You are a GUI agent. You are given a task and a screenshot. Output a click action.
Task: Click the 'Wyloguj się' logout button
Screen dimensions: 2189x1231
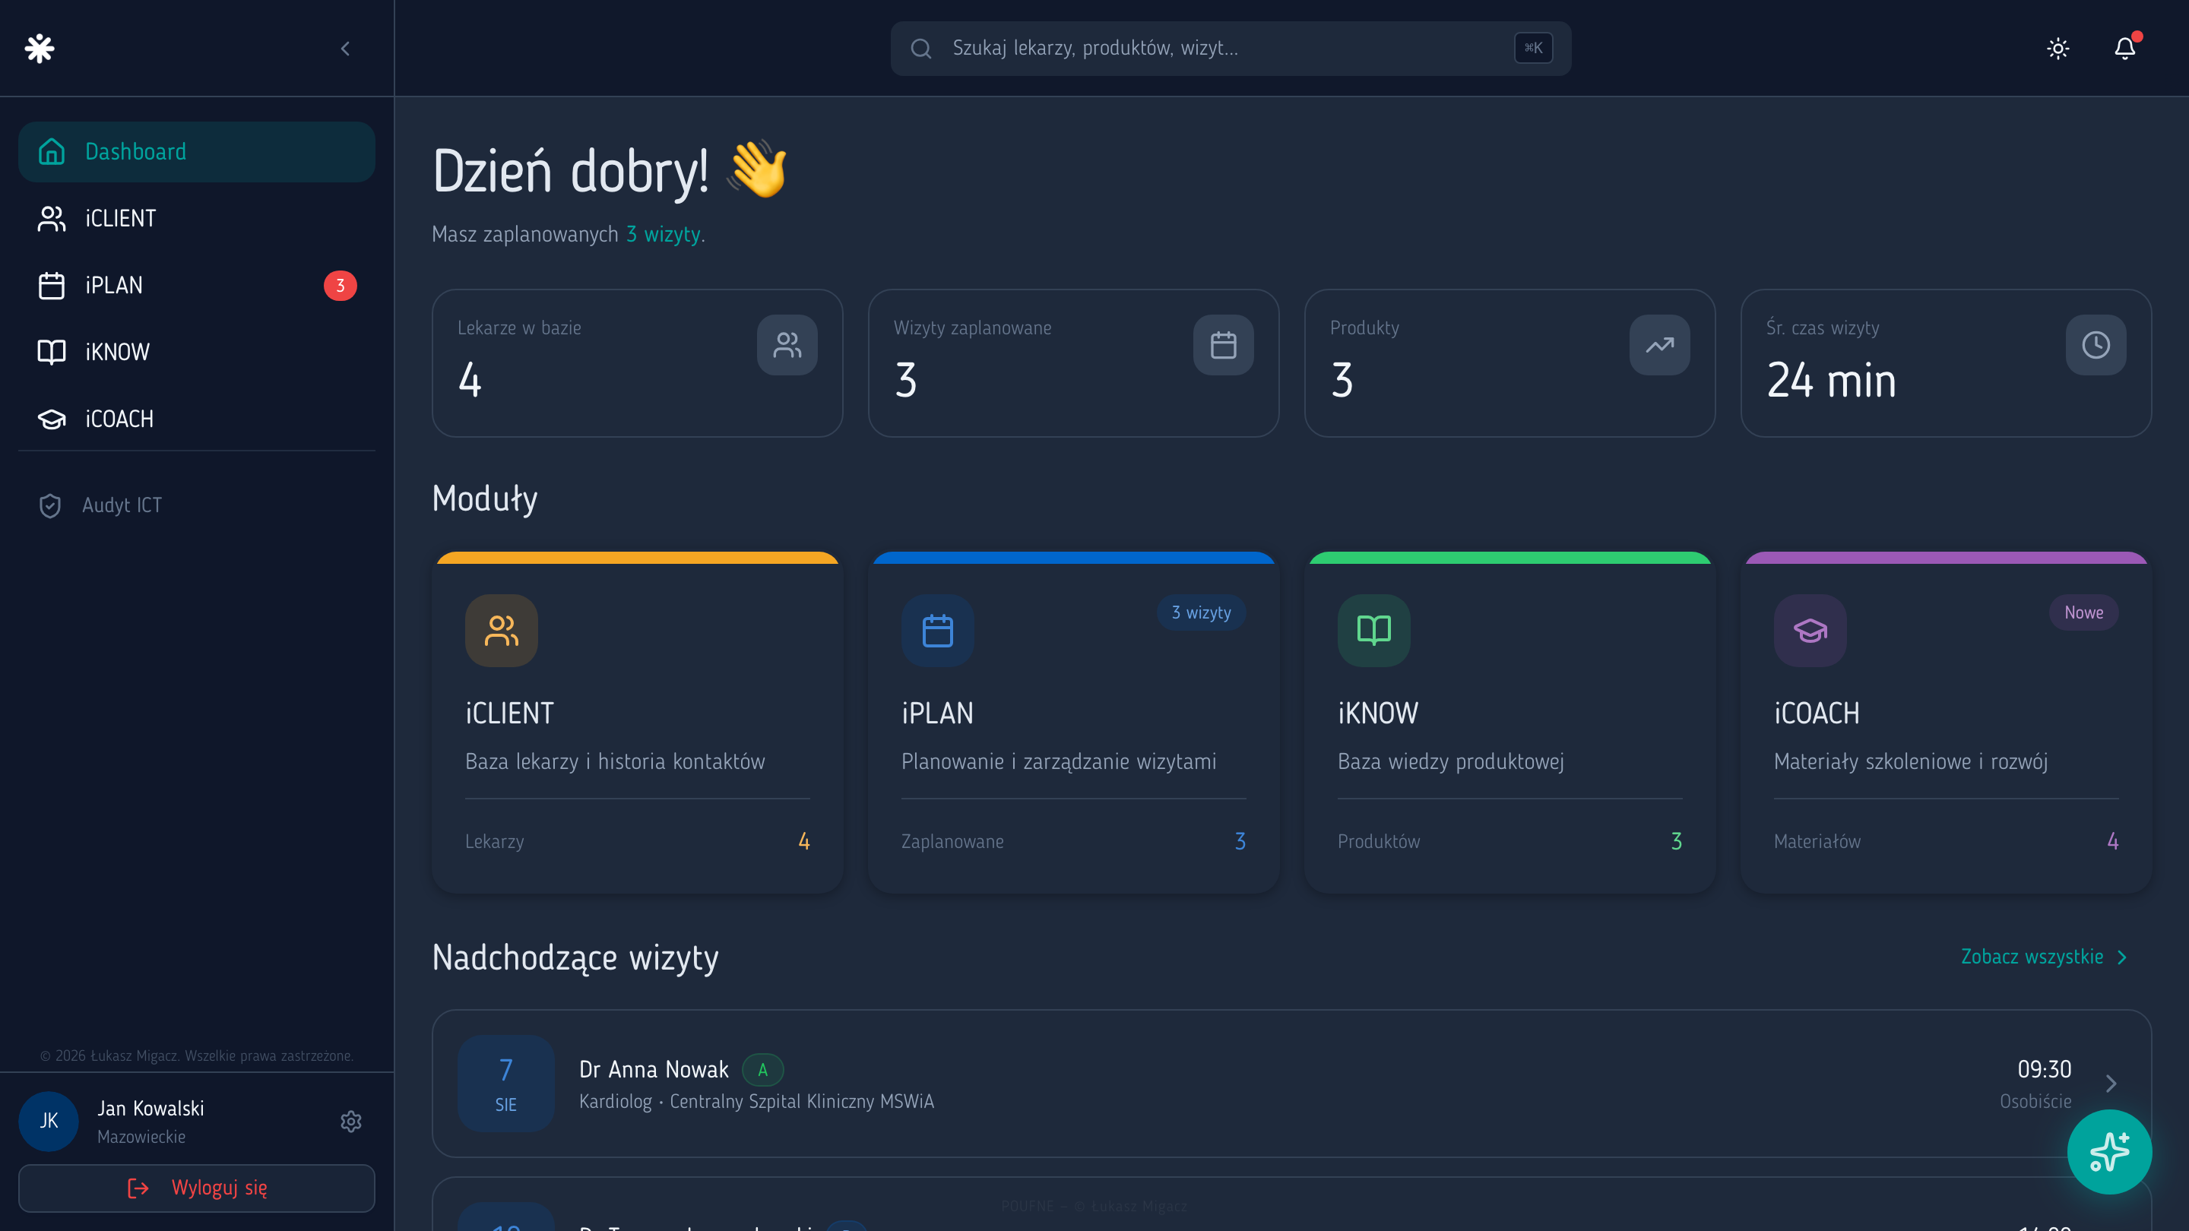[x=196, y=1188]
